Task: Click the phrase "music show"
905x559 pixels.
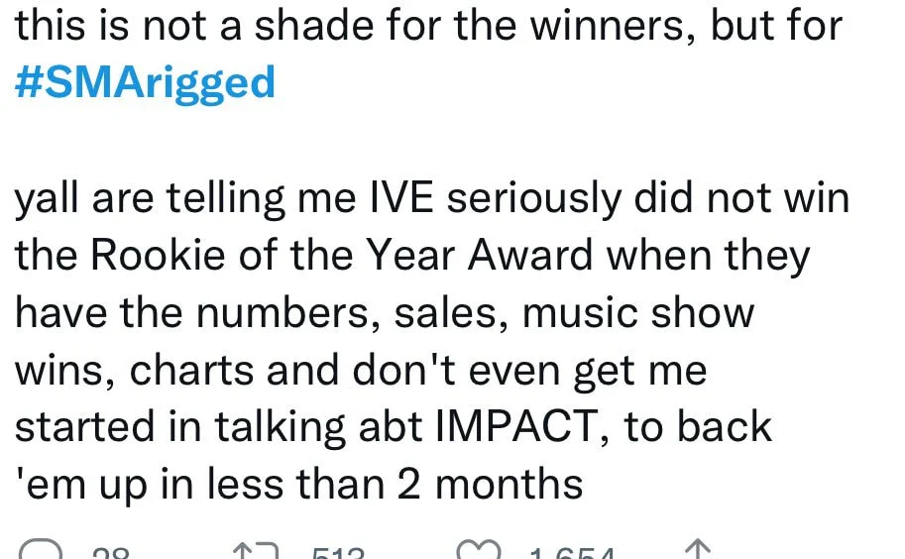Action: tap(638, 312)
